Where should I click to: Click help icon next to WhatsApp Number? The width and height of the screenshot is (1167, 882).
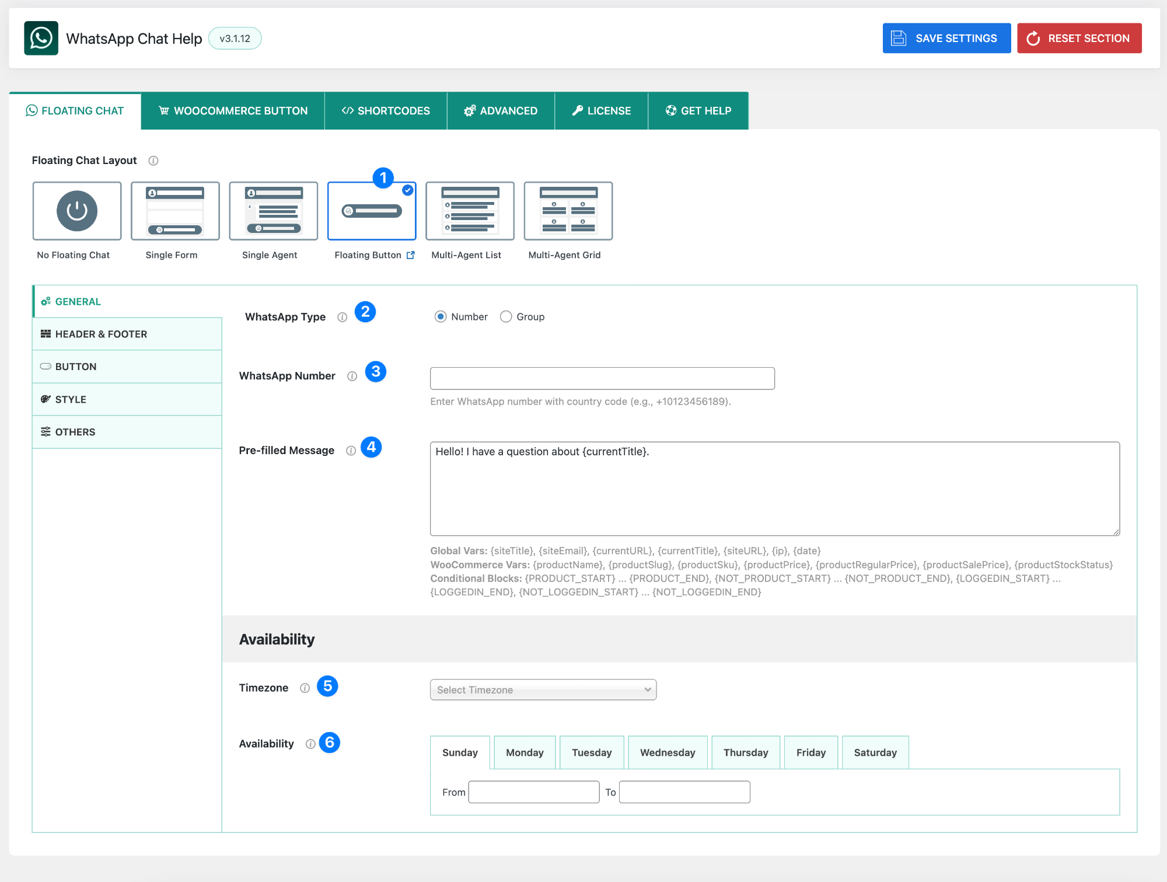click(352, 376)
